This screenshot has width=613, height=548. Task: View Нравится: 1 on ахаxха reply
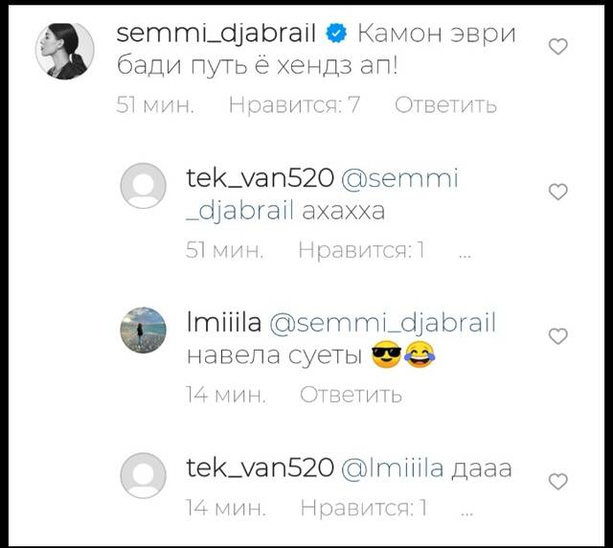point(362,250)
